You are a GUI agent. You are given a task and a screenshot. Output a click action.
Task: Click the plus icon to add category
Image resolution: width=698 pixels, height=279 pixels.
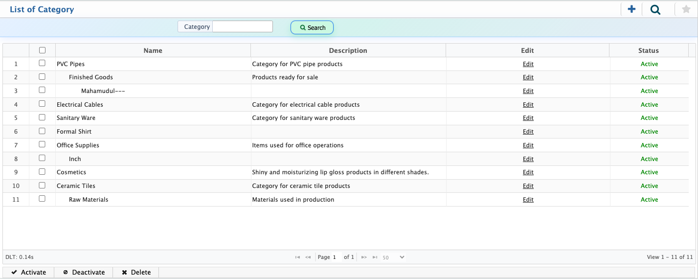coord(631,9)
